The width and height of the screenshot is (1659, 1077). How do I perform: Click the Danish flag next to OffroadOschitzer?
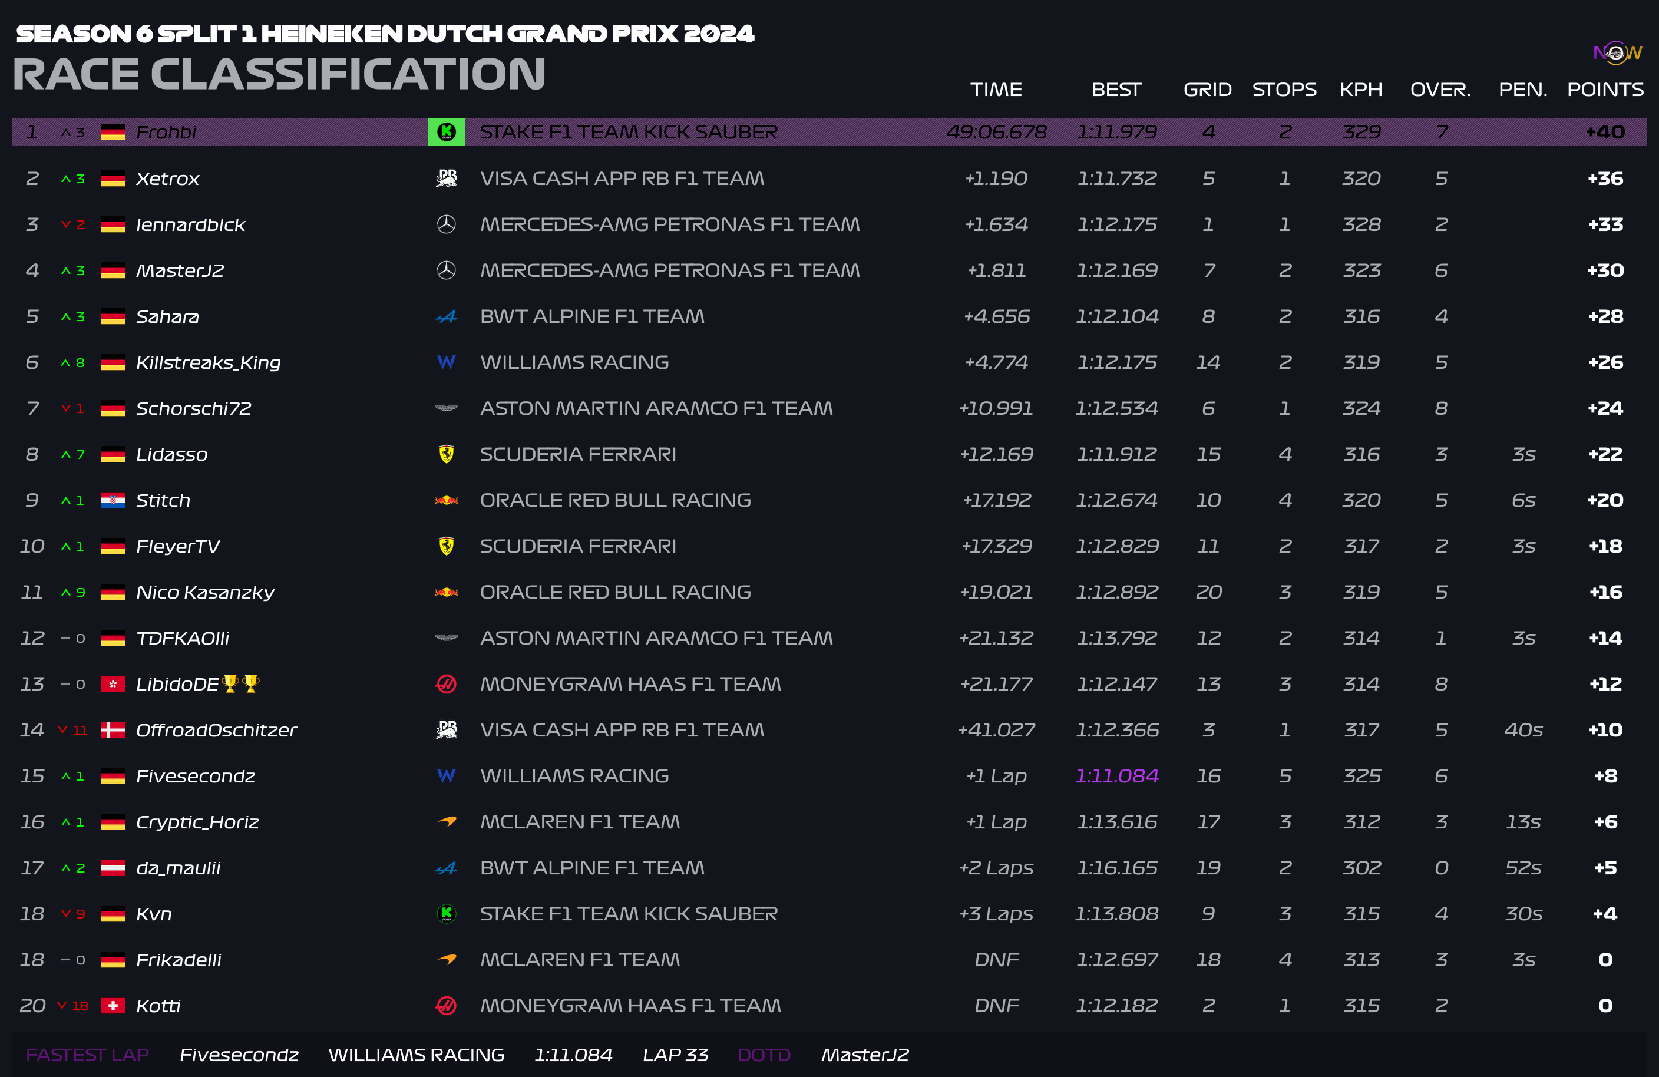click(113, 730)
